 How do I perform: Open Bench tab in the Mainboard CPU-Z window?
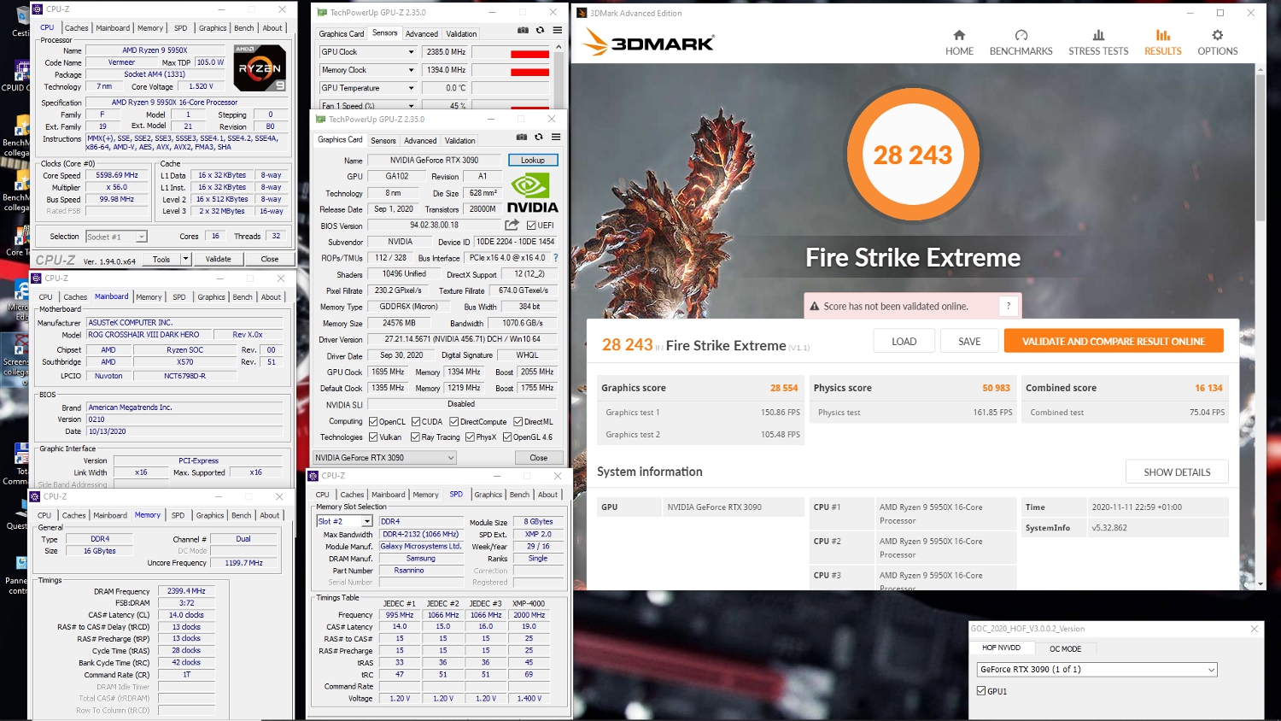[x=243, y=297]
